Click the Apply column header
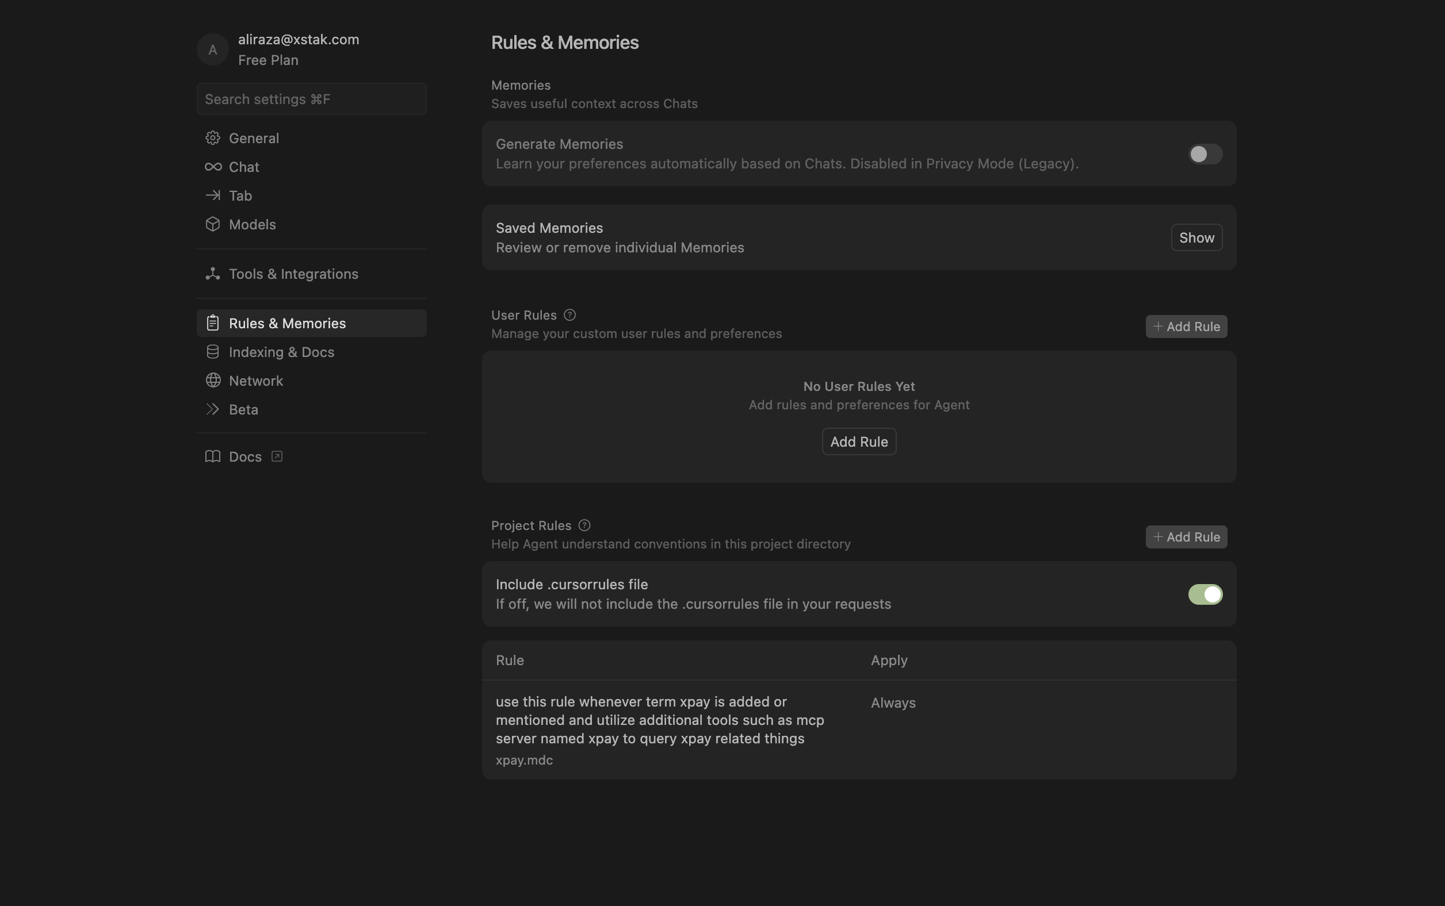This screenshot has width=1445, height=906. (889, 661)
